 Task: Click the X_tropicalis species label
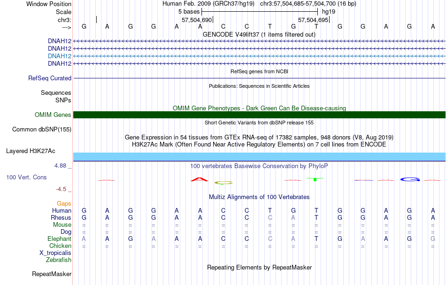point(55,253)
